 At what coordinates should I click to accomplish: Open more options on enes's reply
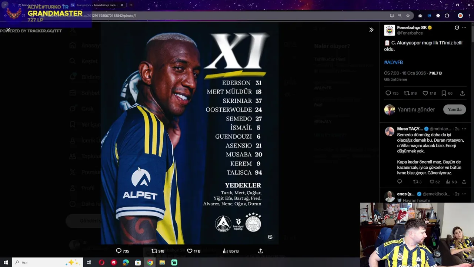point(464,194)
